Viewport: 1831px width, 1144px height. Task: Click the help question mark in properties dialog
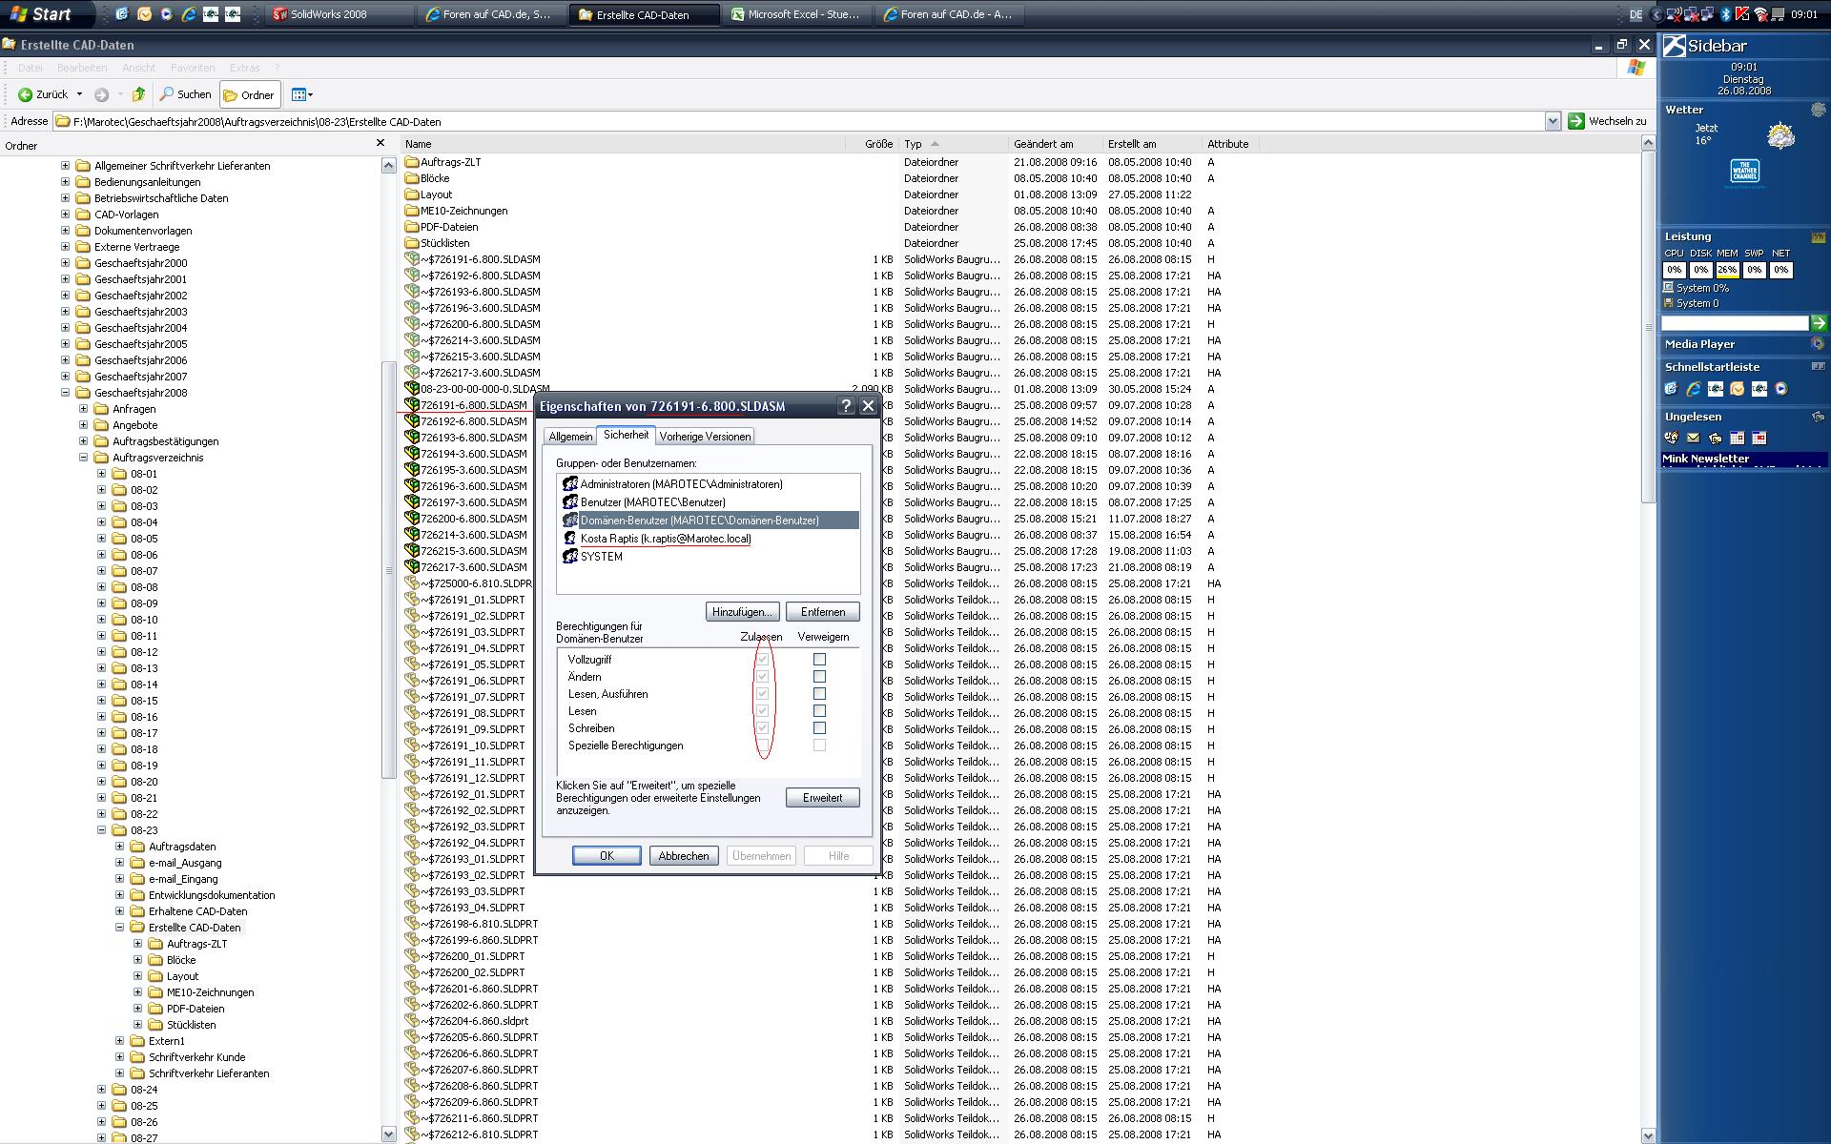tap(845, 406)
